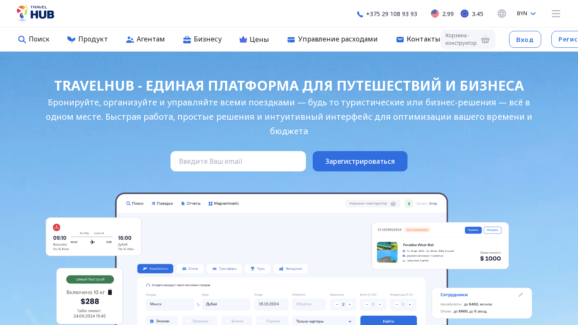This screenshot has height=325, width=578.
Task: Switch to the Экскурсии tab
Action: [290, 269]
